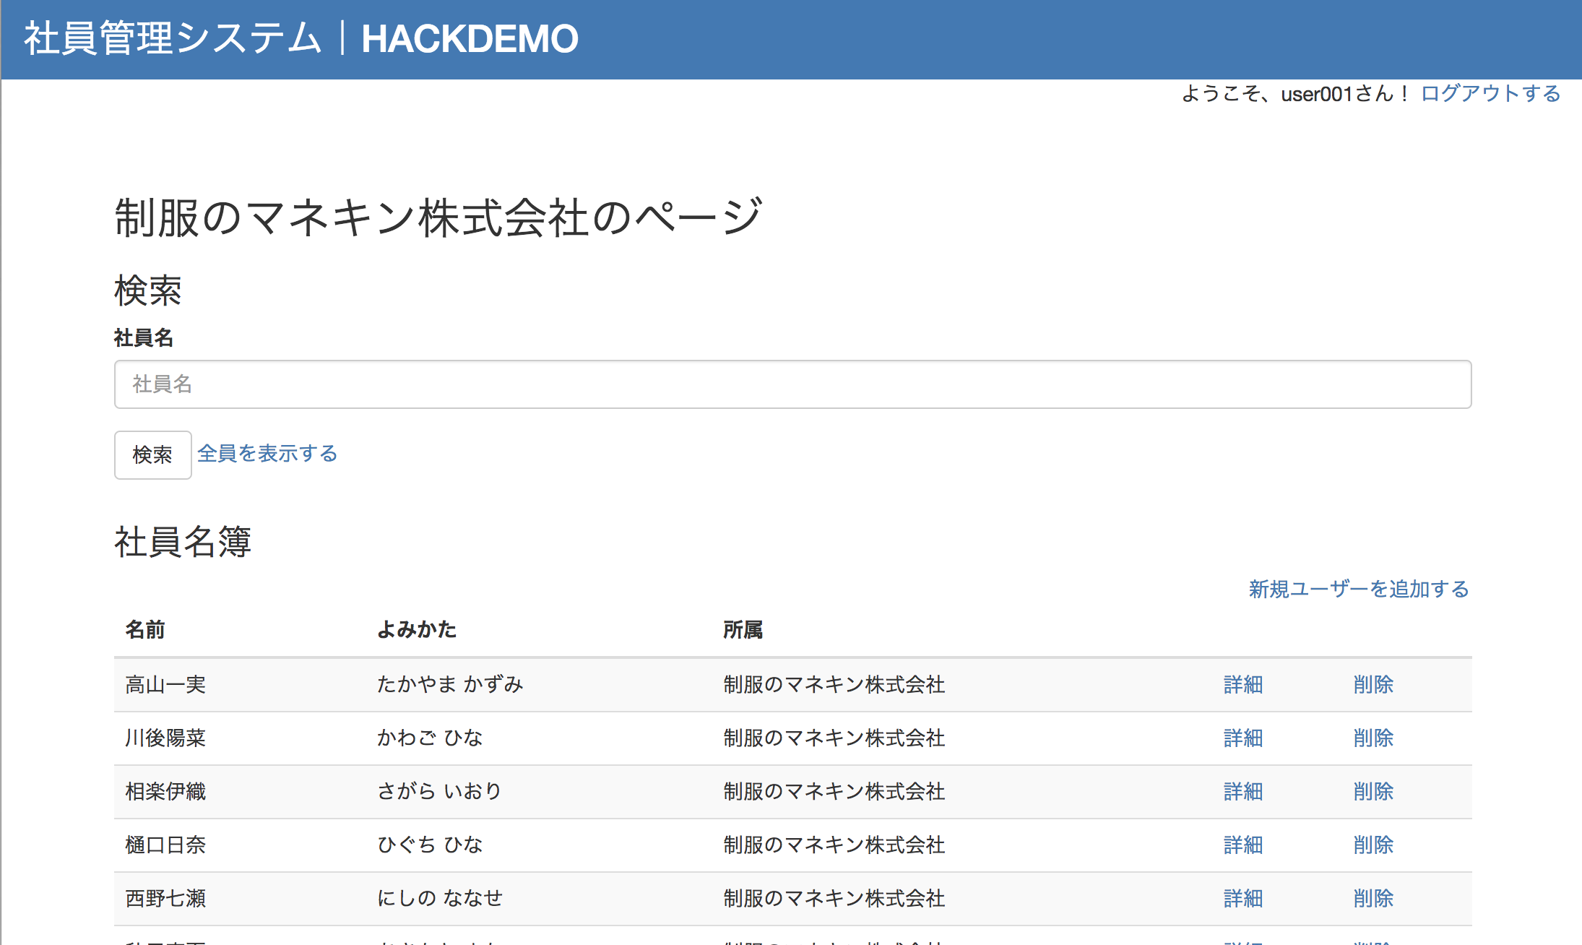Focus the 社員名 search input field
This screenshot has height=945, width=1582.
(x=792, y=384)
